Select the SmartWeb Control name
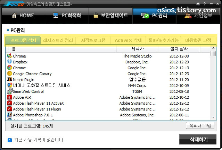The image size is (222, 150). click(x=28, y=91)
